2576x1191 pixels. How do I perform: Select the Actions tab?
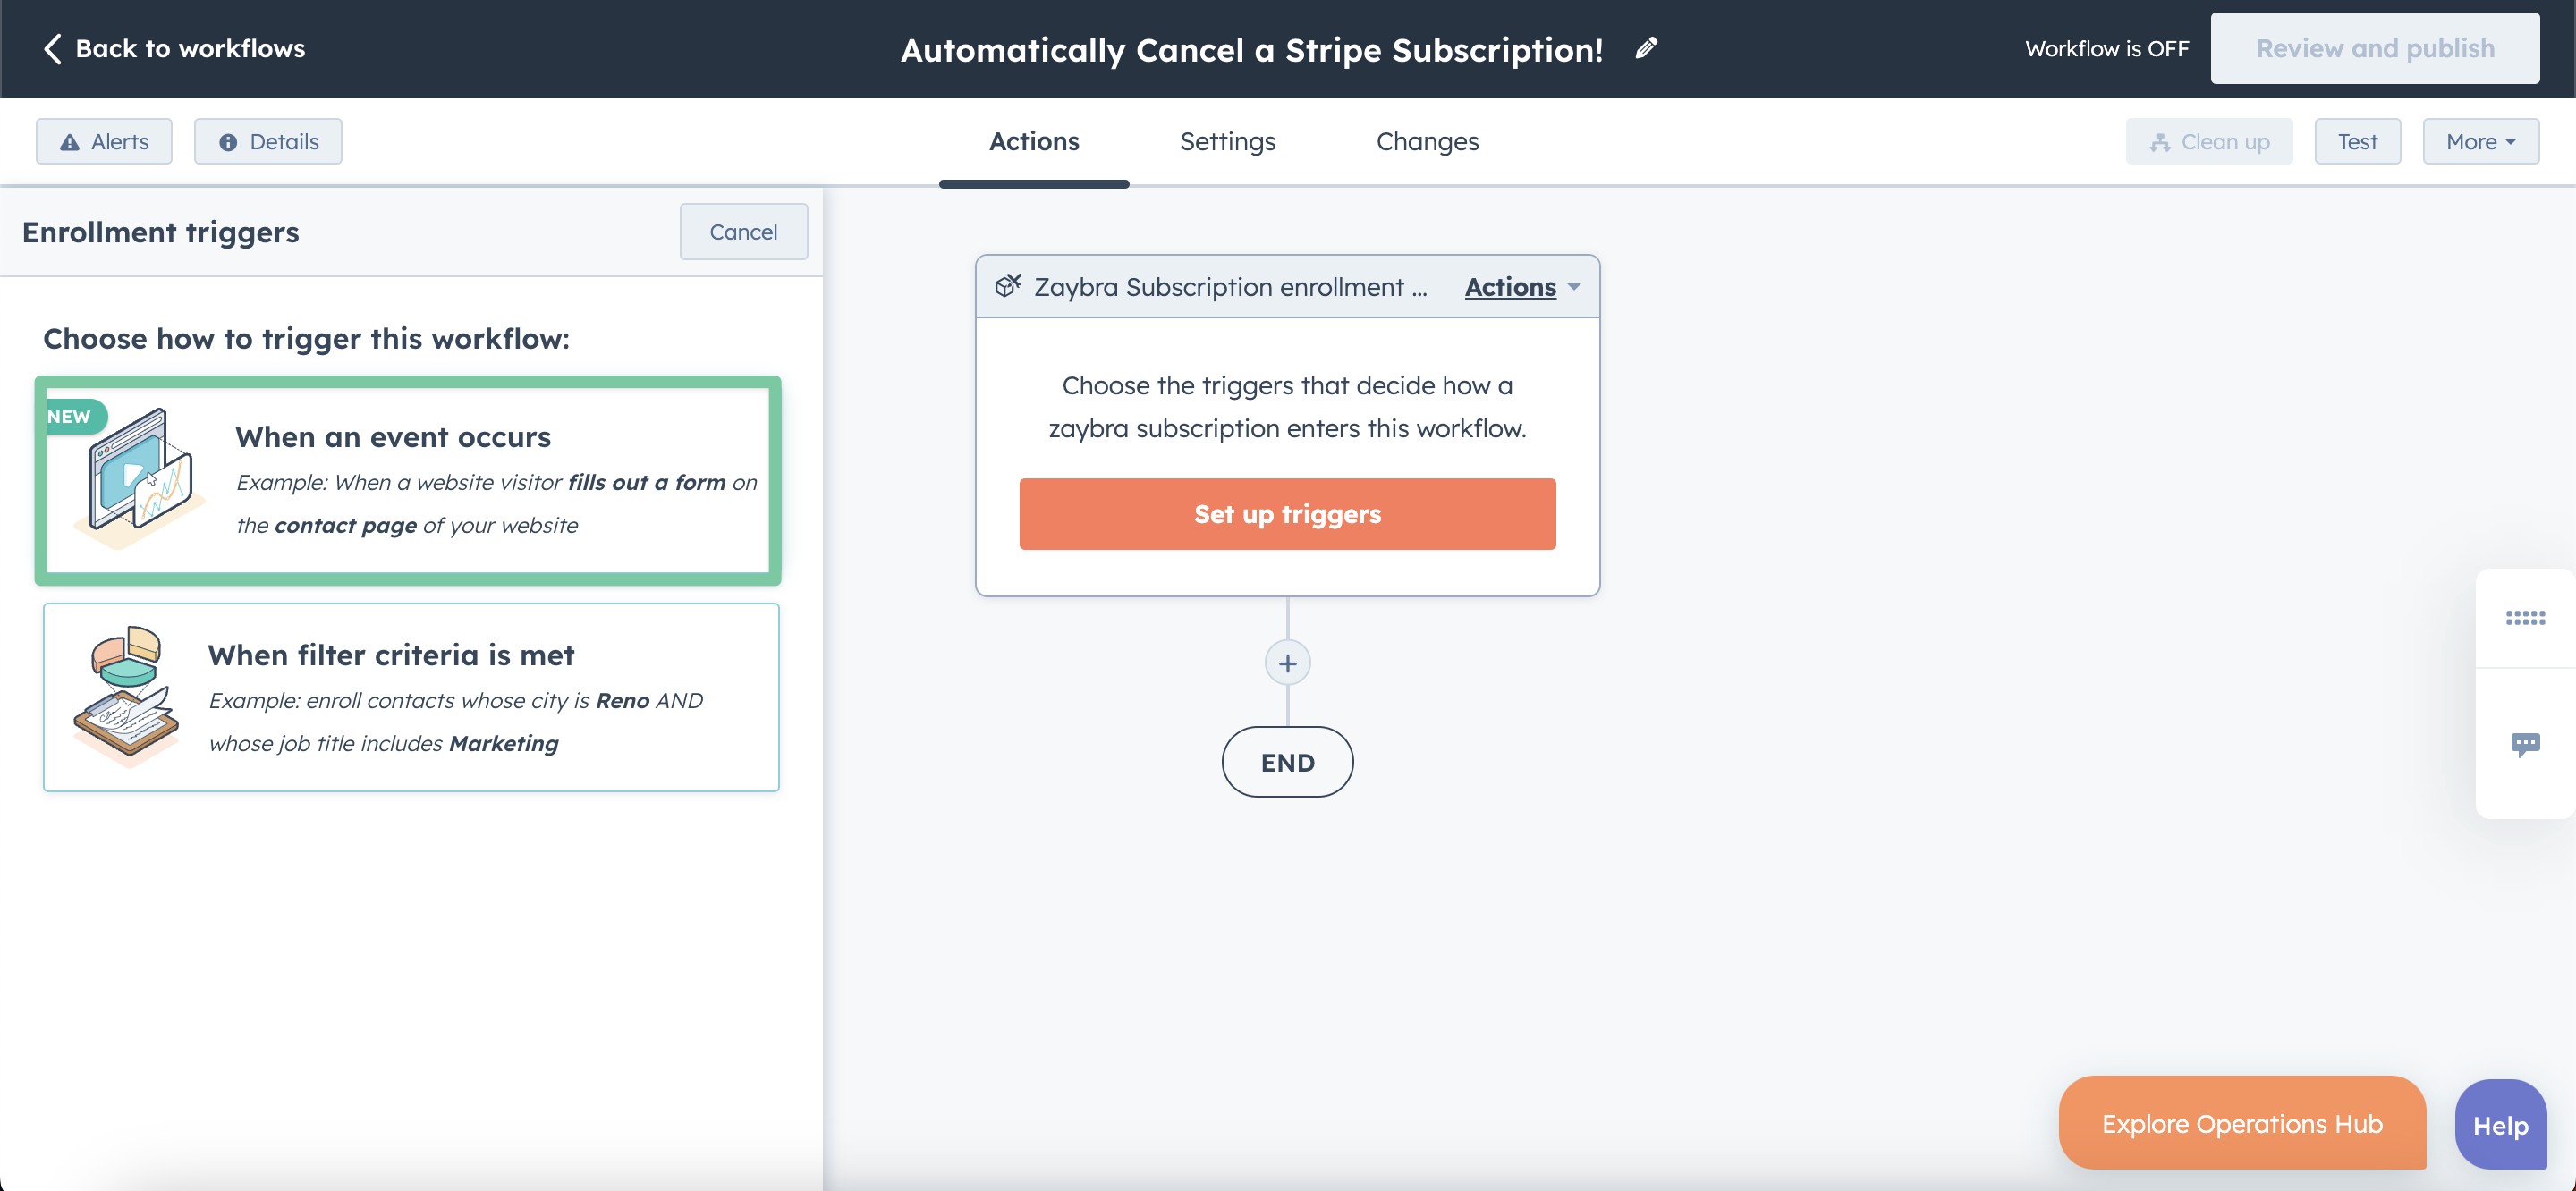point(1034,141)
